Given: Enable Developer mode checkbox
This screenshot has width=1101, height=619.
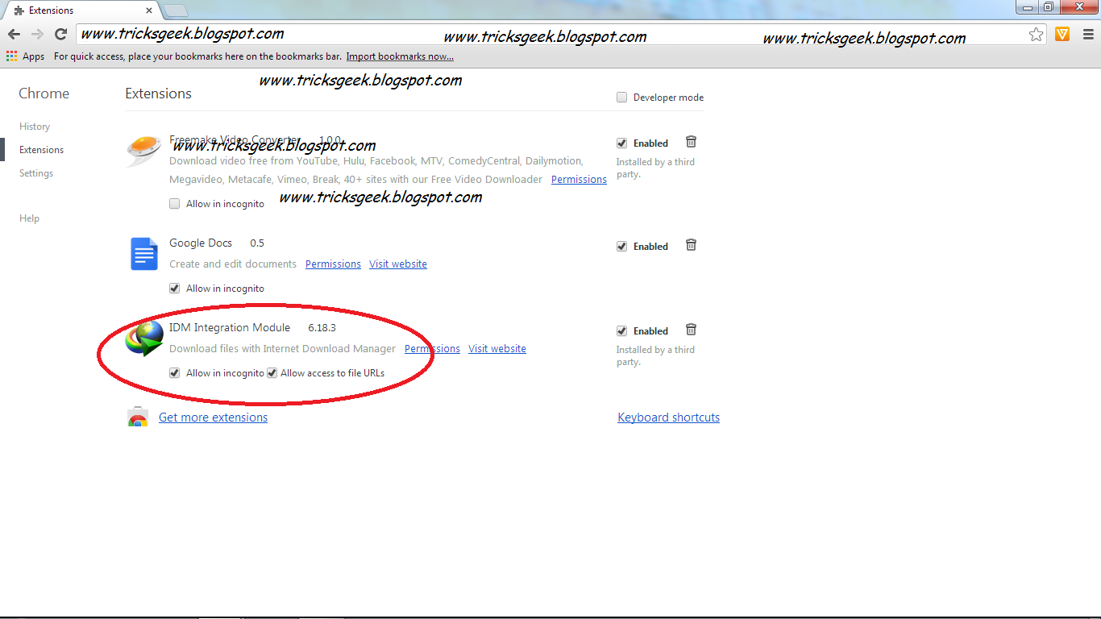Looking at the screenshot, I should (621, 98).
